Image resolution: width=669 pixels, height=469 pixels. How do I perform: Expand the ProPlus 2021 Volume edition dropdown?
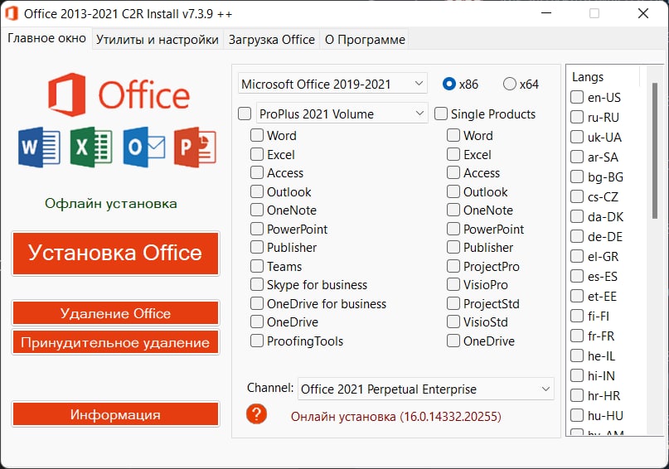coord(341,114)
